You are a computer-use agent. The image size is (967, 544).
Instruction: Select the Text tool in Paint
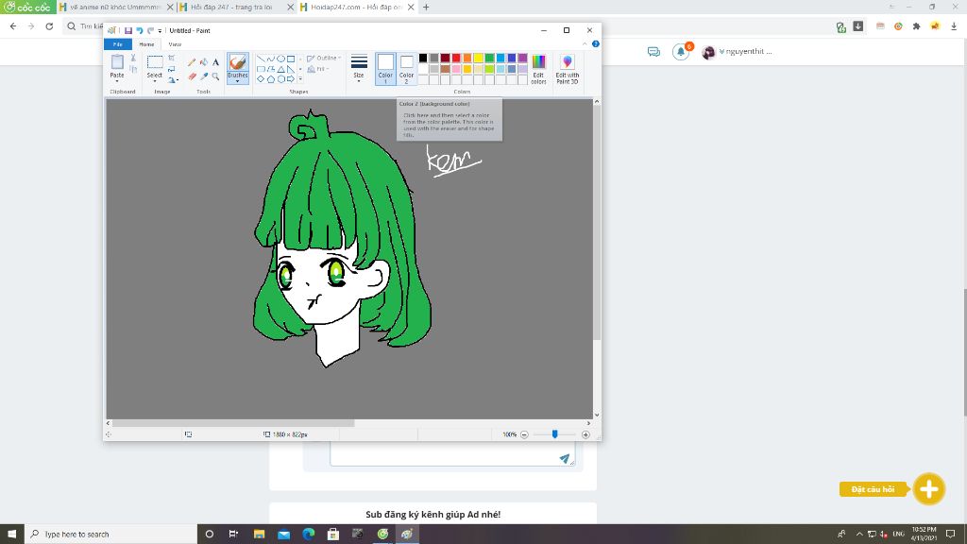[215, 62]
